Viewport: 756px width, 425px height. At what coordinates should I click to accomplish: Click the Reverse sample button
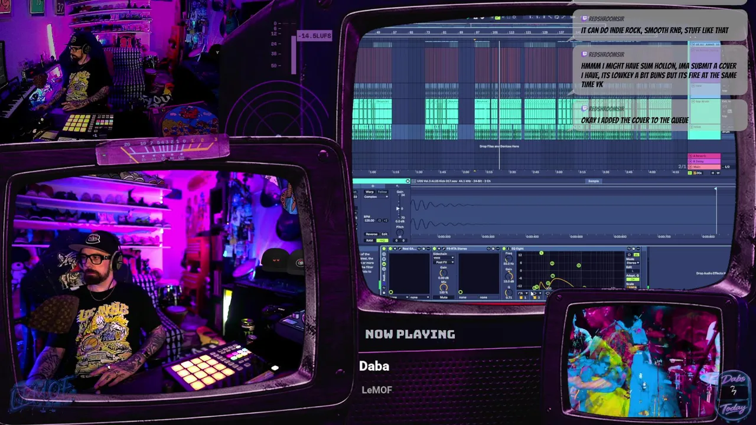point(372,234)
